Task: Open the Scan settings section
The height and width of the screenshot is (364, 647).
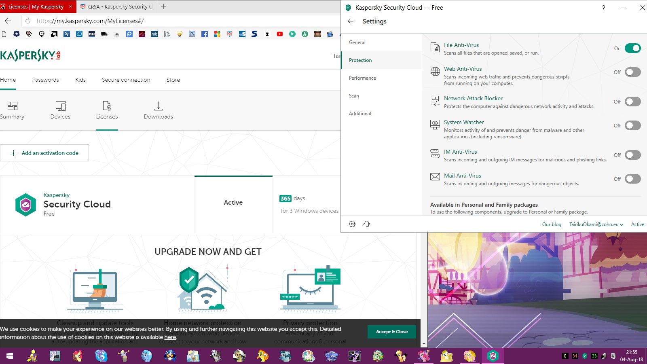Action: (x=381, y=96)
